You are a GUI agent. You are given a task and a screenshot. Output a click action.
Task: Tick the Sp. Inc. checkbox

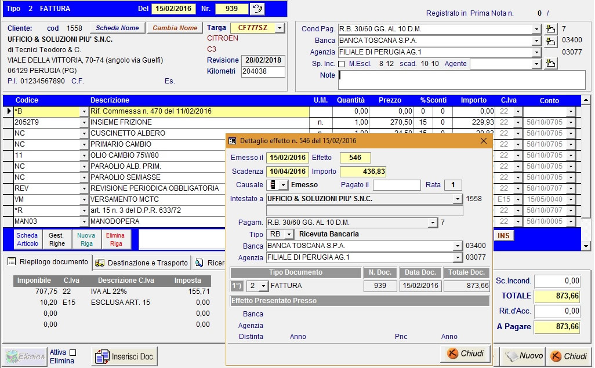click(x=341, y=64)
